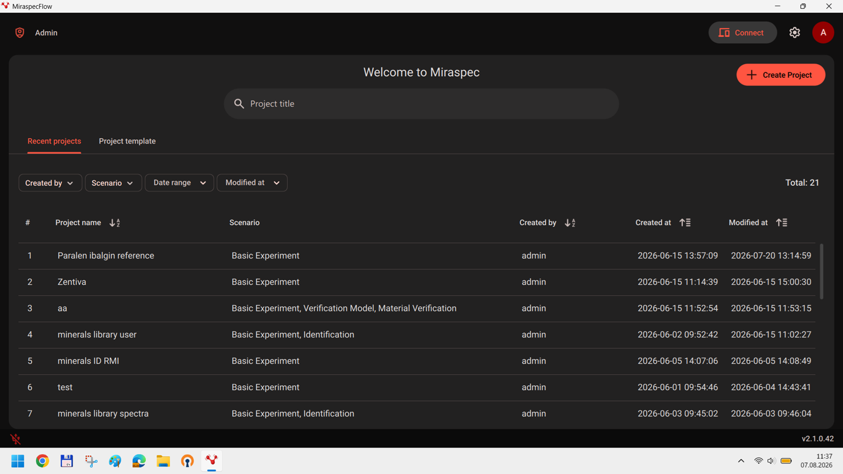Click the Admin shield icon
This screenshot has height=474, width=843.
pyautogui.click(x=20, y=33)
